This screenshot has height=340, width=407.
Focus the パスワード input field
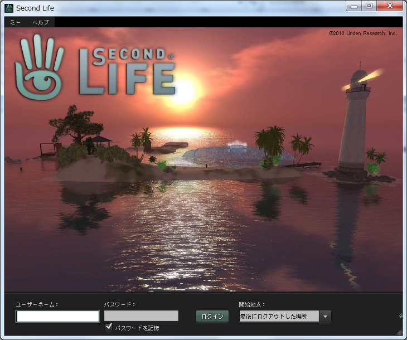pos(141,316)
